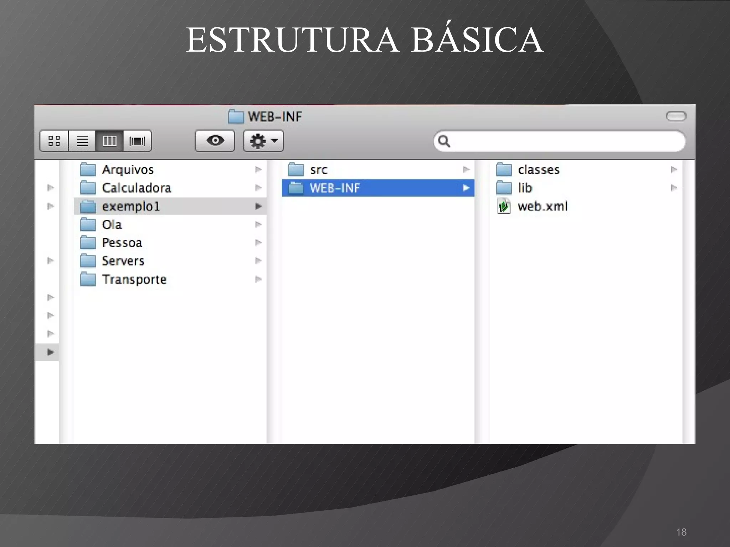Click the Finder search field
This screenshot has width=730, height=547.
pyautogui.click(x=560, y=141)
